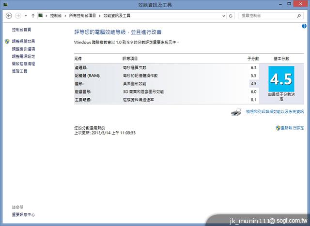Click the Forward arrow navigation button
Viewport: 310px width, 226px height.
pos(18,16)
